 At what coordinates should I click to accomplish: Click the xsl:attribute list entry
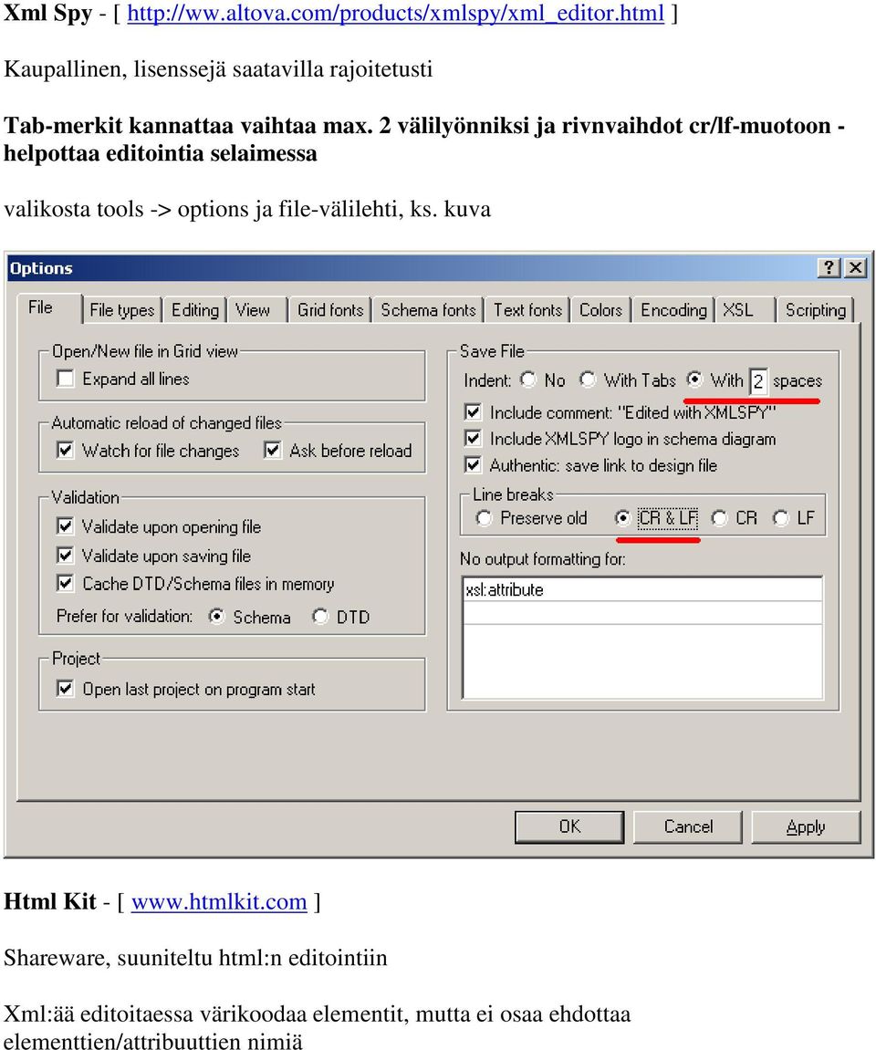[x=642, y=590]
